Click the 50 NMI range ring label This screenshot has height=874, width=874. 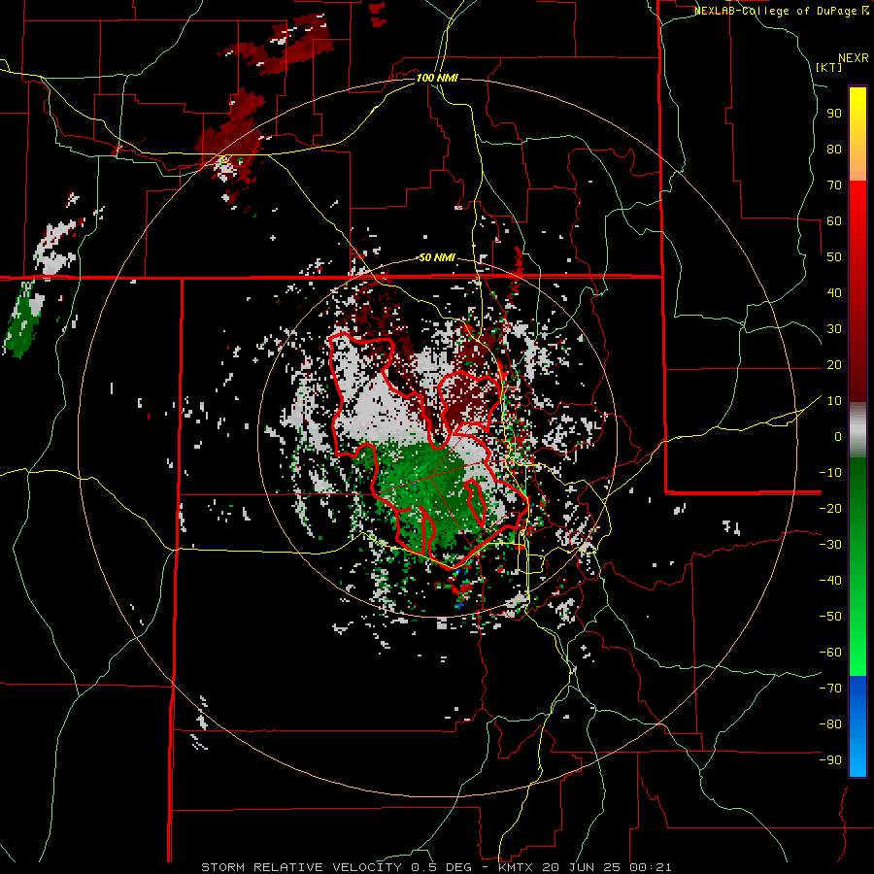tap(436, 257)
